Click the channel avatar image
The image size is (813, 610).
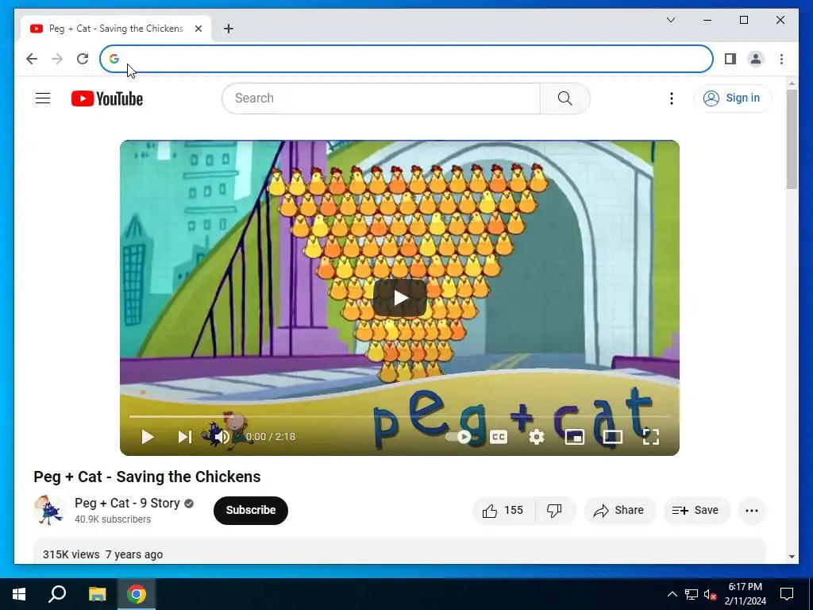pos(48,511)
